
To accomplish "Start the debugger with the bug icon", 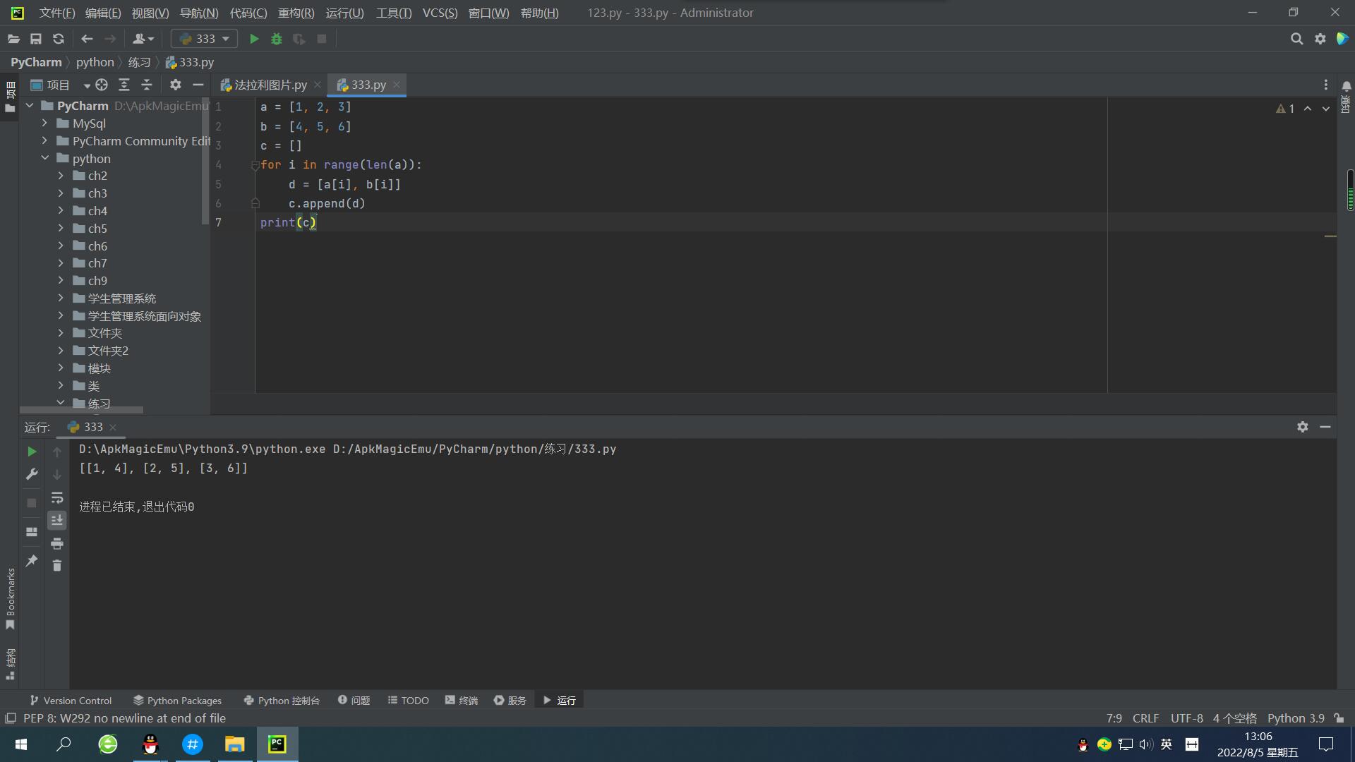I will [x=277, y=39].
